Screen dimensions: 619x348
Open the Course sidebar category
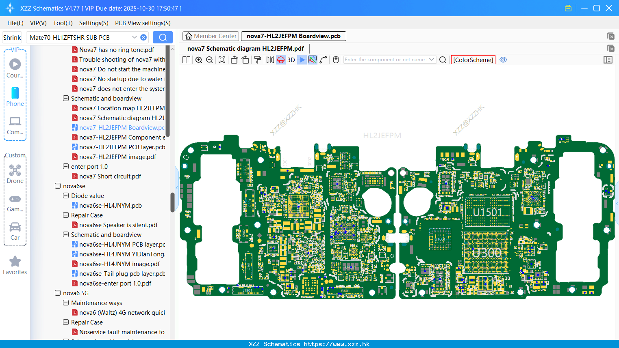tap(15, 68)
